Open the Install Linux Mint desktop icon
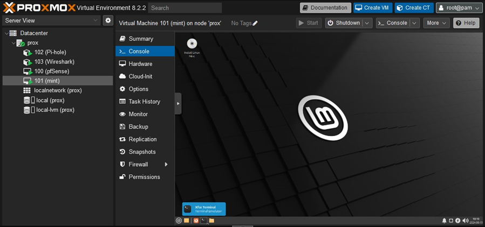Screen dimensions: 485x227 tap(192, 44)
